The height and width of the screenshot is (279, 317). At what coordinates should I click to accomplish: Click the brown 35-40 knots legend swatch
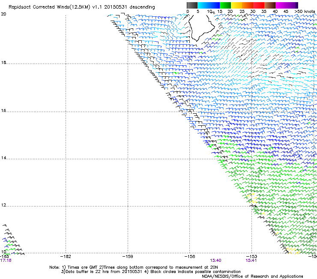coord(270,5)
